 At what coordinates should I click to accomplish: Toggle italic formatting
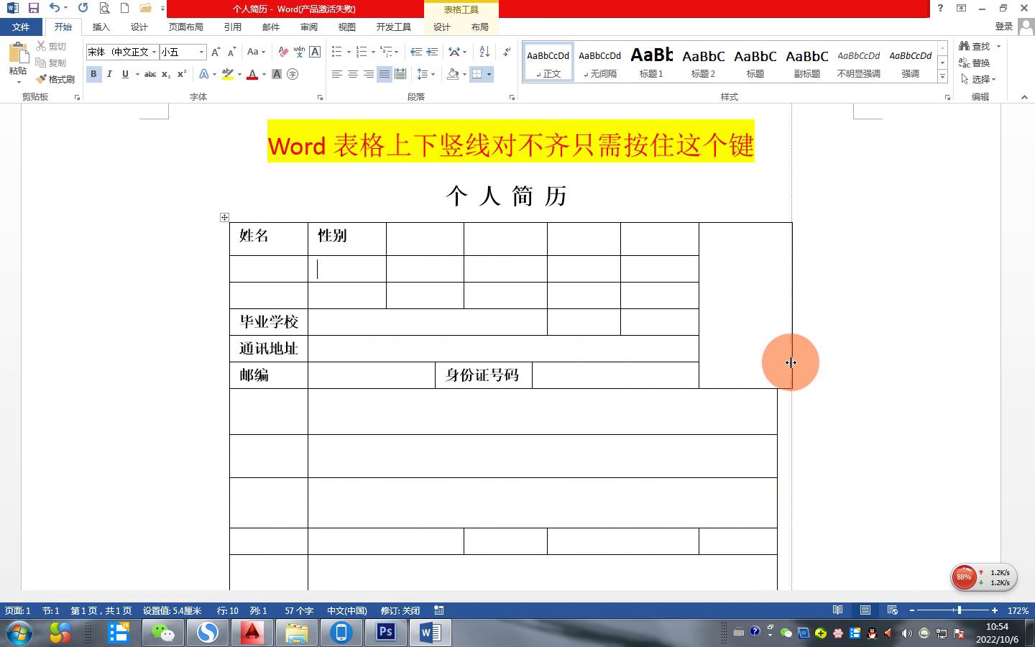click(109, 74)
